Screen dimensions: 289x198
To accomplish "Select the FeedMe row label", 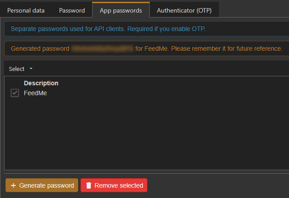I will 35,93.
